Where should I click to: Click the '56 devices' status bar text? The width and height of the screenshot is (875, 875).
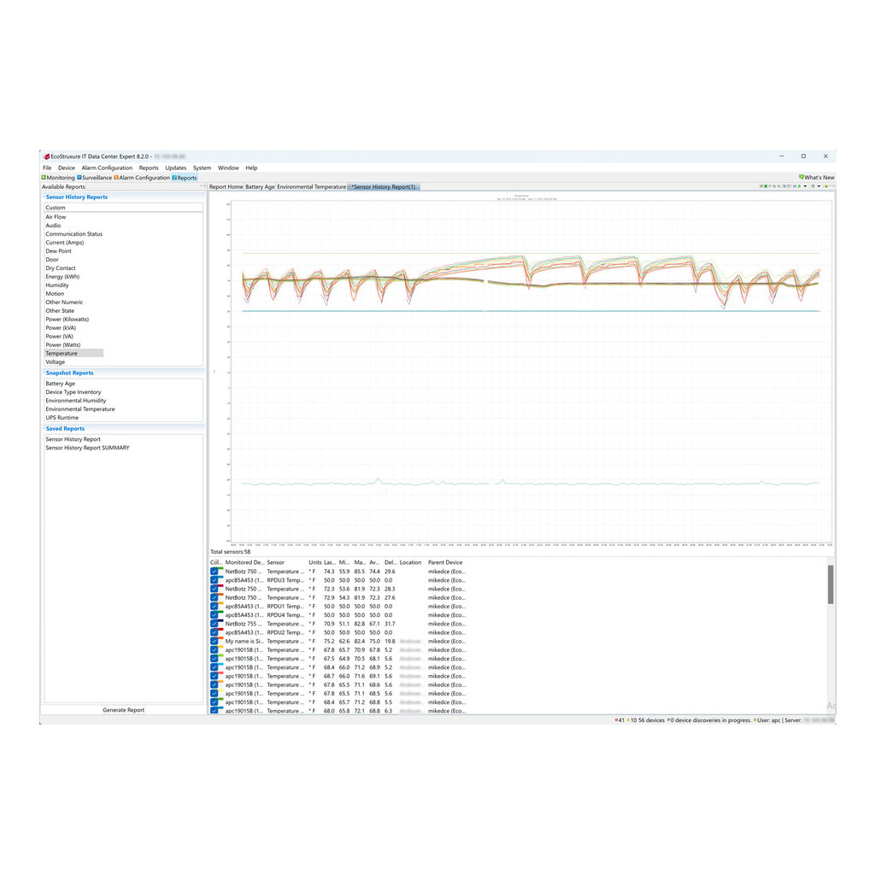[x=652, y=720]
